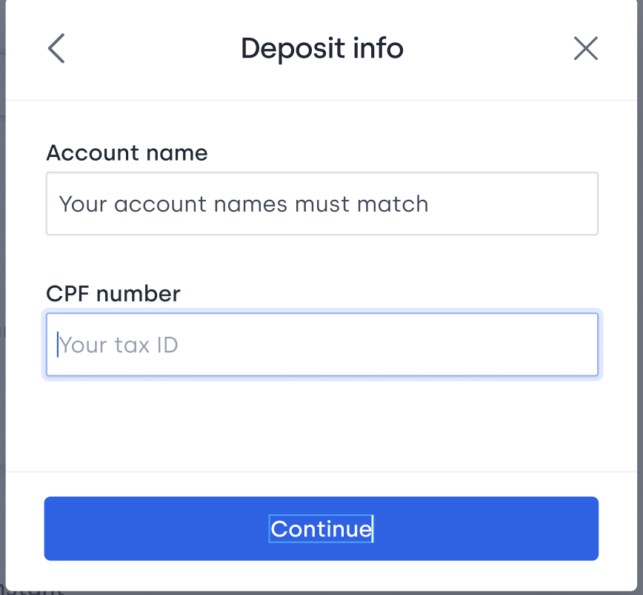Viewport: 643px width, 595px height.
Task: Click 'Your account names must match' placeholder
Action: click(x=244, y=204)
